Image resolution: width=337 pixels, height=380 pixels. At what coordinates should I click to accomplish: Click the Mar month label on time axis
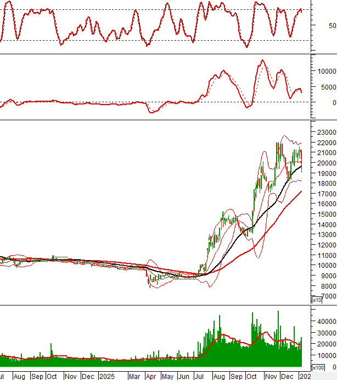tap(134, 376)
